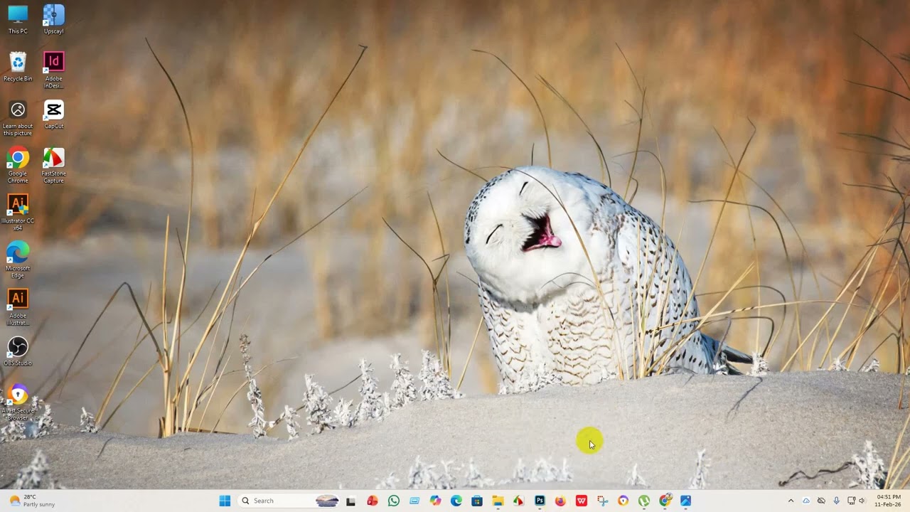Open the Photos app from the taskbar
Viewport: 910px width, 512px height.
point(685,501)
